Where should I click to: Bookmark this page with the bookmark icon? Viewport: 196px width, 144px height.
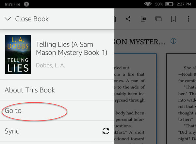(x=174, y=19)
